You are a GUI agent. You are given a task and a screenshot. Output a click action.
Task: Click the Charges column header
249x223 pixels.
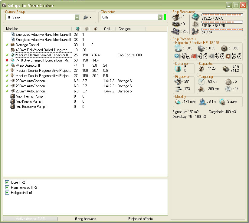pos(124,29)
